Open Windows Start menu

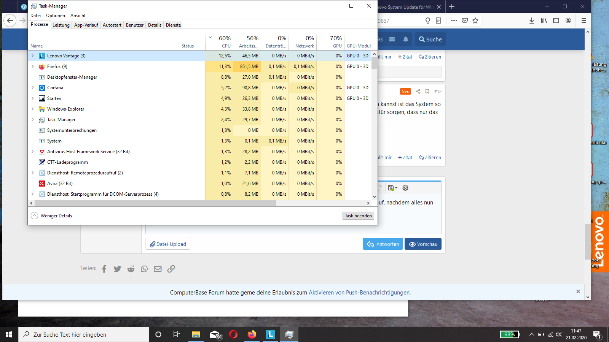pyautogui.click(x=9, y=334)
